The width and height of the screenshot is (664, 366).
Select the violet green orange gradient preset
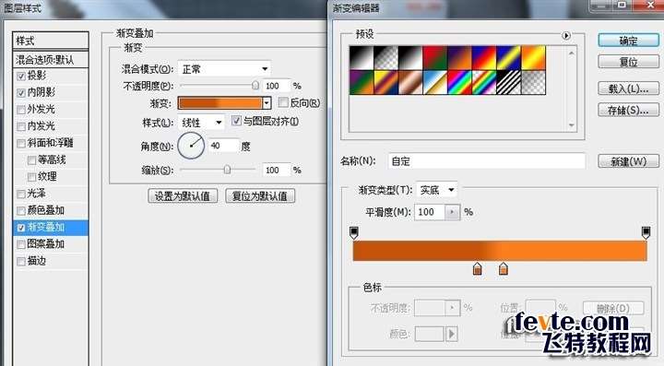pos(361,82)
